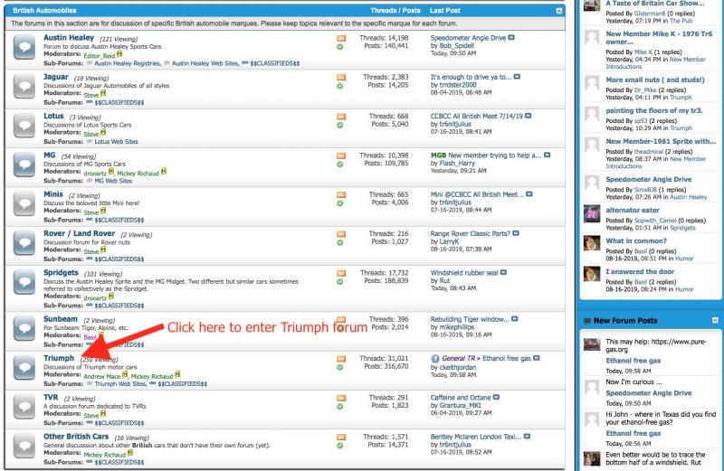Click RSS feed icon for Austin Healey
The height and width of the screenshot is (471, 724).
point(341,38)
